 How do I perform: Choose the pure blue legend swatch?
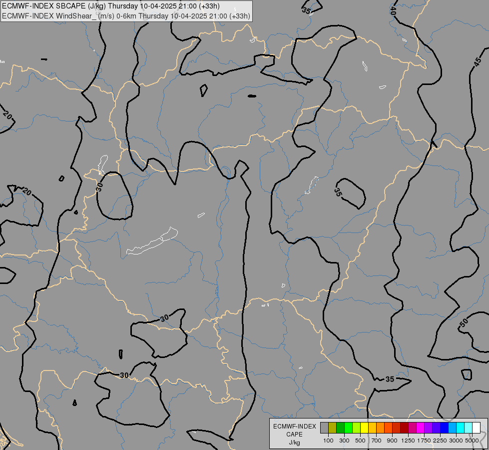[x=444, y=428]
